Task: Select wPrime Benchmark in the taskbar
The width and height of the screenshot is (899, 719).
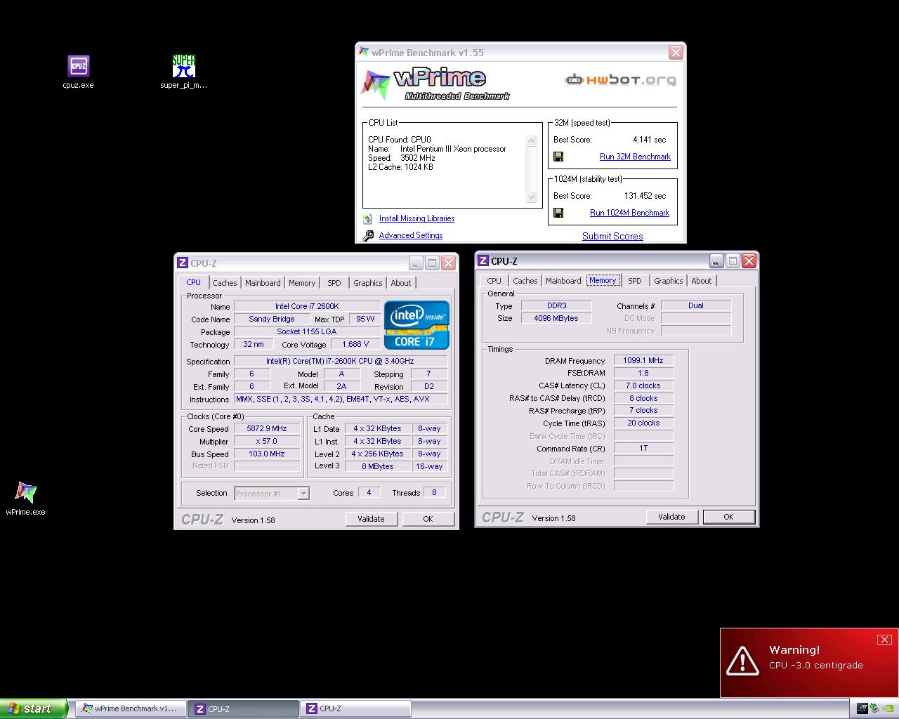Action: click(x=131, y=708)
